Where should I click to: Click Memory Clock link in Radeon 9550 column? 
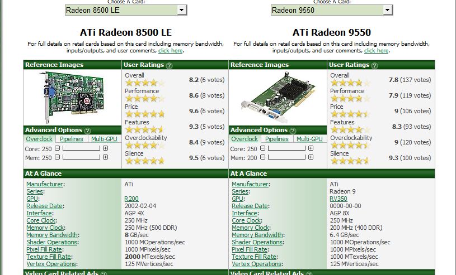point(251,228)
